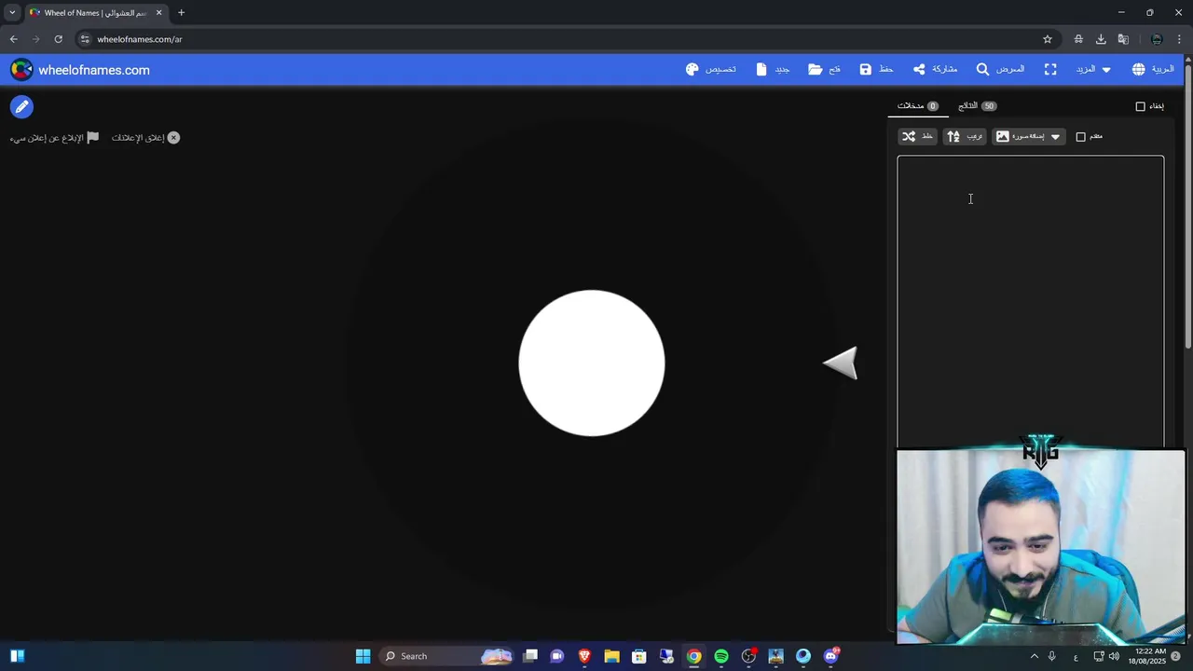Open Spotify from the taskbar
The height and width of the screenshot is (671, 1193).
tap(721, 656)
